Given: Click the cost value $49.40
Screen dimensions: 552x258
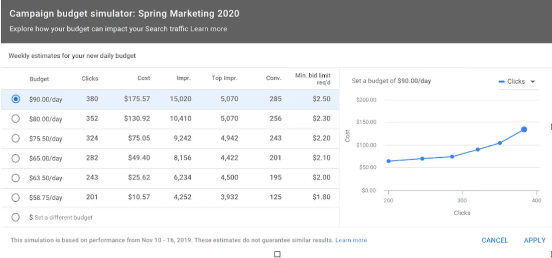Looking at the screenshot, I should click(x=139, y=158).
